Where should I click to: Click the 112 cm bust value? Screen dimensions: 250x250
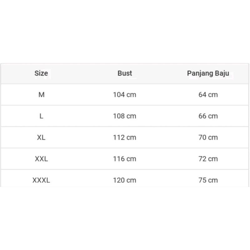[x=125, y=137]
